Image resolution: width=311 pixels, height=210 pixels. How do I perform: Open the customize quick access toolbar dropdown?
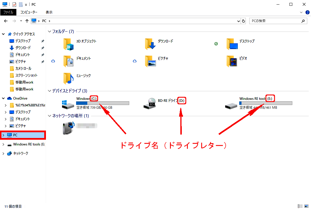point(26,5)
